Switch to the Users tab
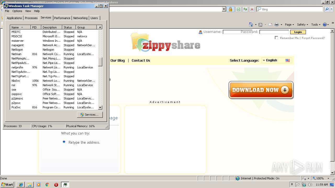The width and height of the screenshot is (335, 188). 94,18
